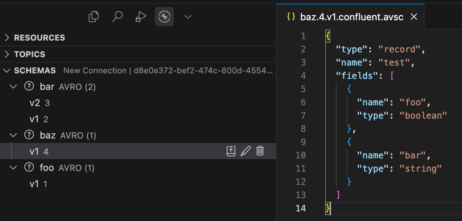Select the Confluent extension icon
The height and width of the screenshot is (221, 462).
[x=164, y=17]
